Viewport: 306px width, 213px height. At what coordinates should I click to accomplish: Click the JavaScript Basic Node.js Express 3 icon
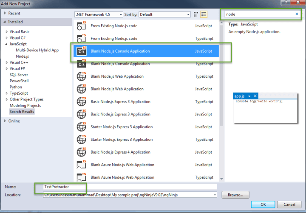81,114
